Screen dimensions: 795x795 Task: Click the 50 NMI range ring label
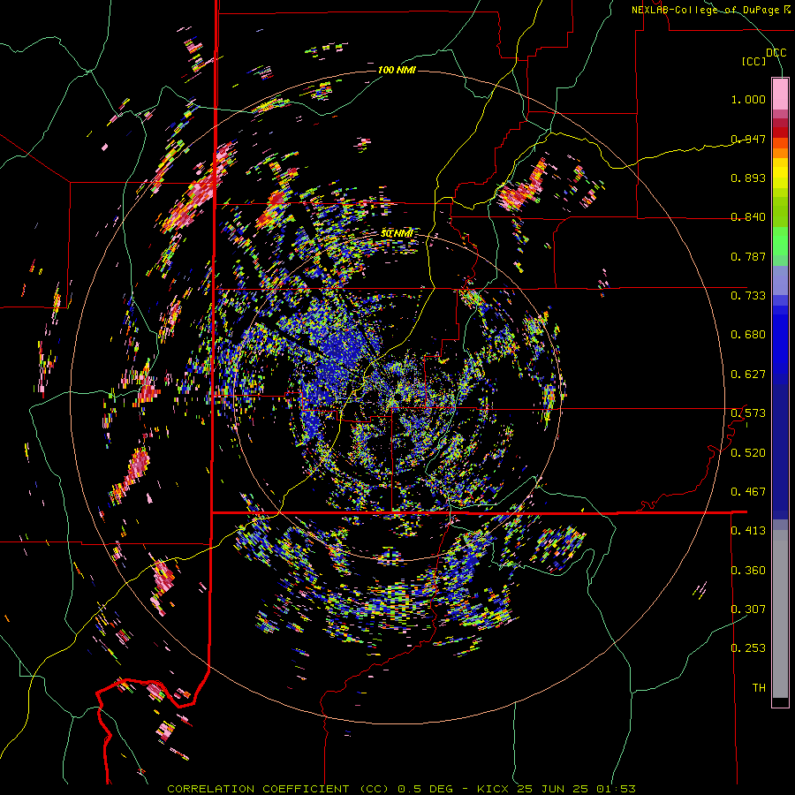coord(397,233)
